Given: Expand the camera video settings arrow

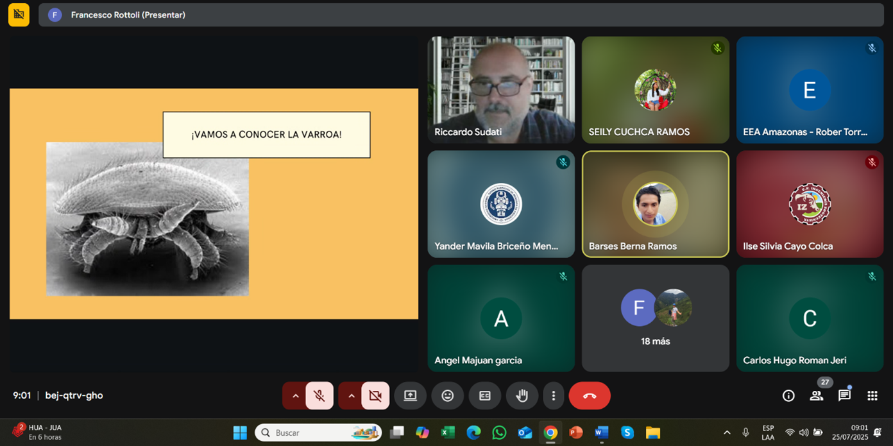Looking at the screenshot, I should pos(352,396).
